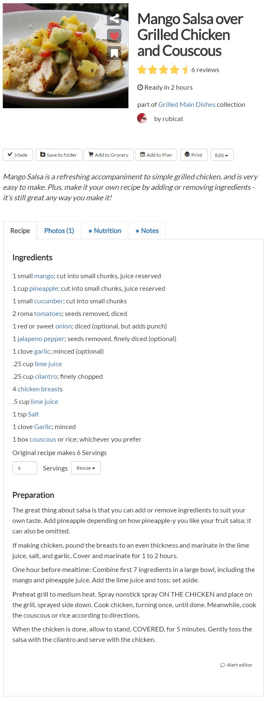The width and height of the screenshot is (265, 701).
Task: Toggle the heart favorite icon on photo
Action: point(114,36)
